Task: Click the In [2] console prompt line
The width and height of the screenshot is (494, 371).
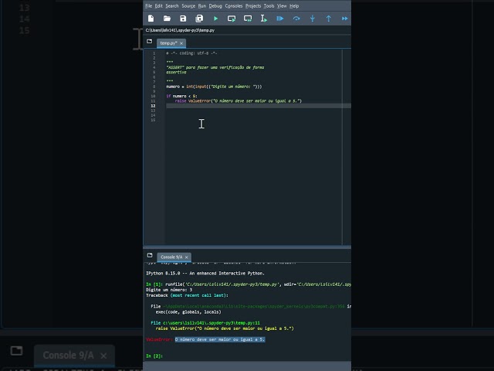Action: tap(154, 356)
